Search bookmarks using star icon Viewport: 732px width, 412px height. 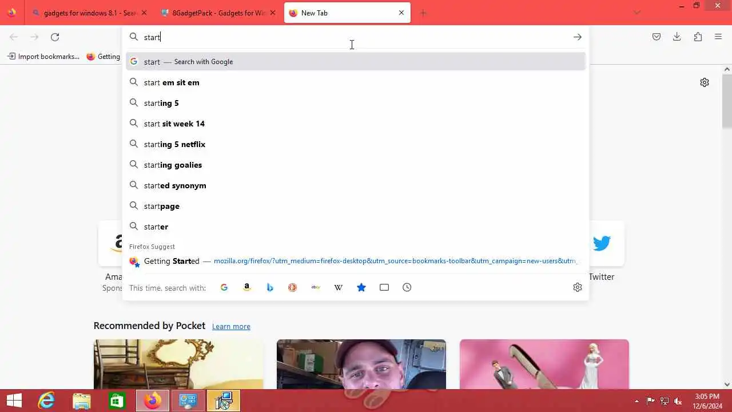[361, 288]
